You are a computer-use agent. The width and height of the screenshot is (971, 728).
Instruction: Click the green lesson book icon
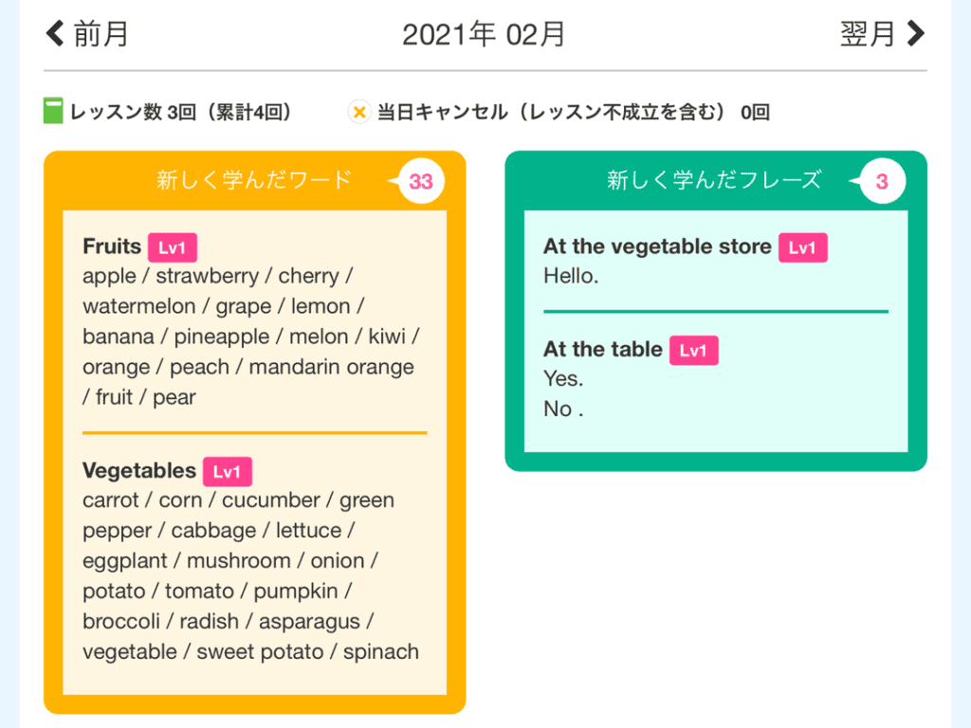tap(53, 111)
